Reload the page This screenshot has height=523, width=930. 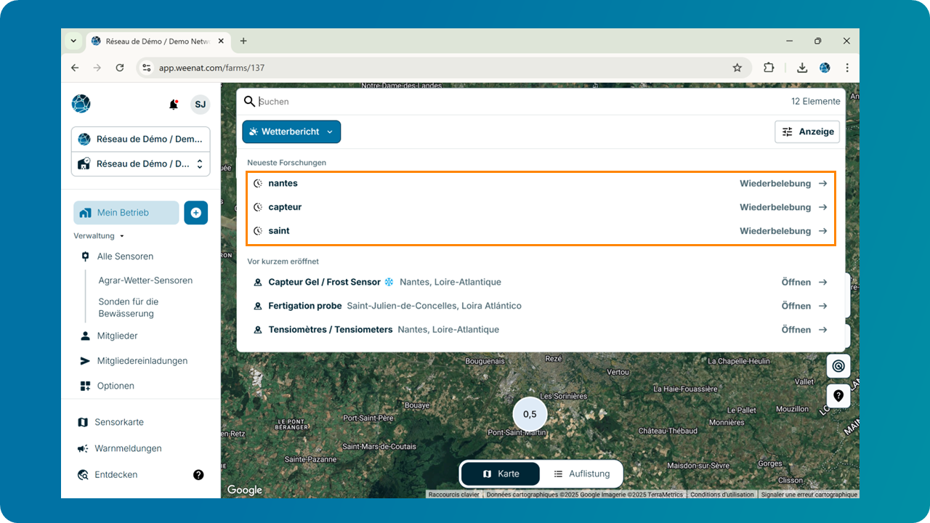tap(120, 68)
